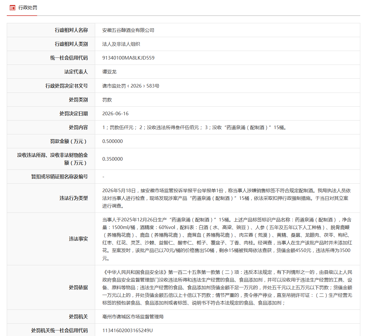This screenshot has height=336, width=365.
Task: Click decision date 2026-06-16
Action: pos(115,113)
